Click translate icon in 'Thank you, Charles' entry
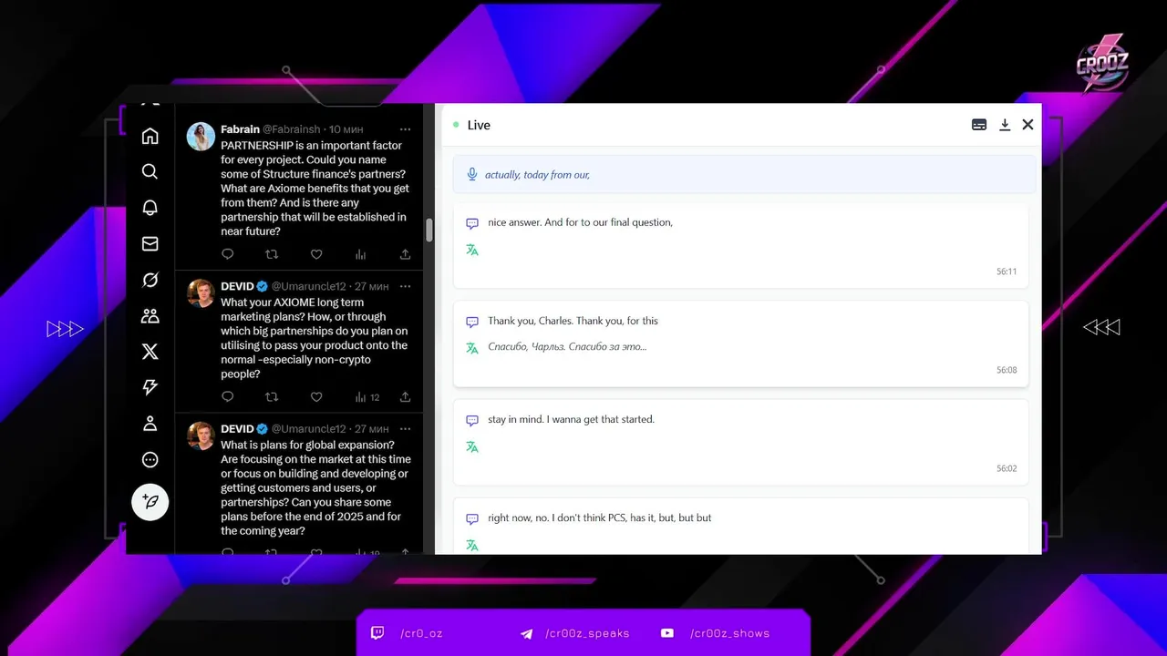Viewport: 1167px width, 656px height. [x=472, y=348]
